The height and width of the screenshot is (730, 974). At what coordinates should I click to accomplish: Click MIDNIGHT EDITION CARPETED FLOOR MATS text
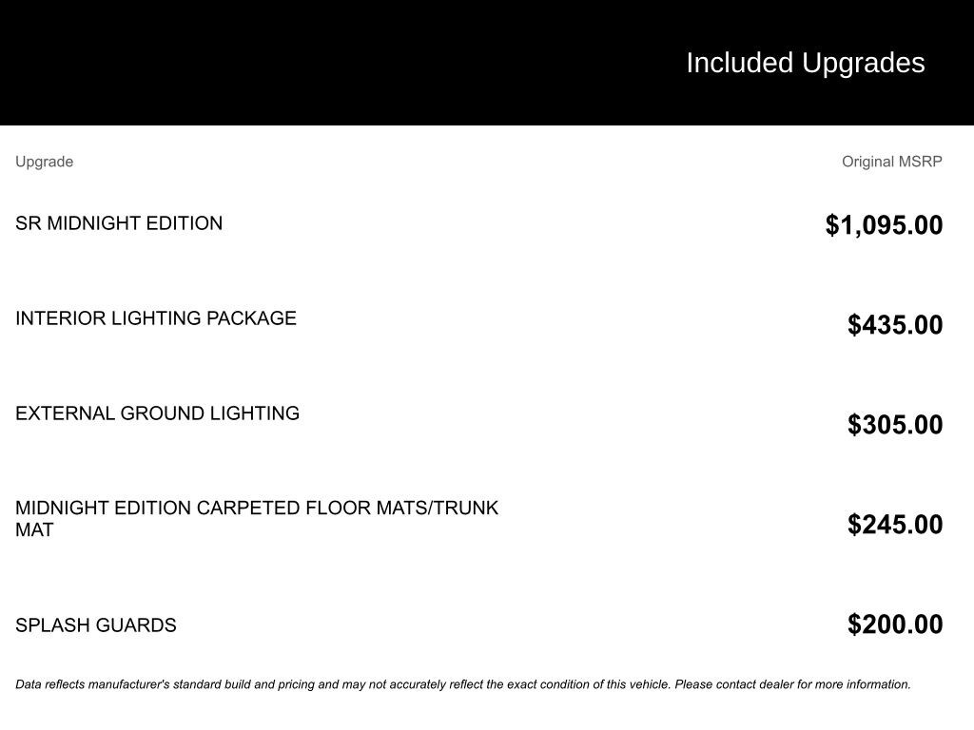pyautogui.click(x=221, y=509)
